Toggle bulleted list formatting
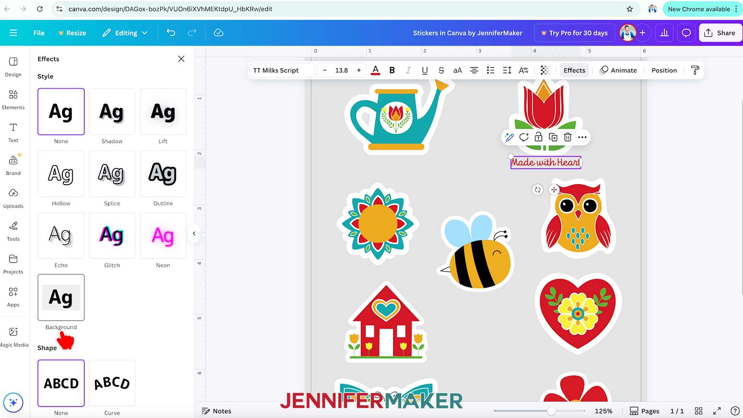The height and width of the screenshot is (418, 743). 490,70
